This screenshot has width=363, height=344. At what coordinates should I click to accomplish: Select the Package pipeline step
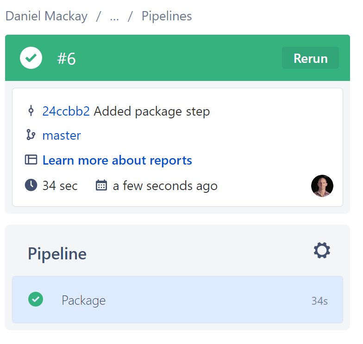click(177, 300)
